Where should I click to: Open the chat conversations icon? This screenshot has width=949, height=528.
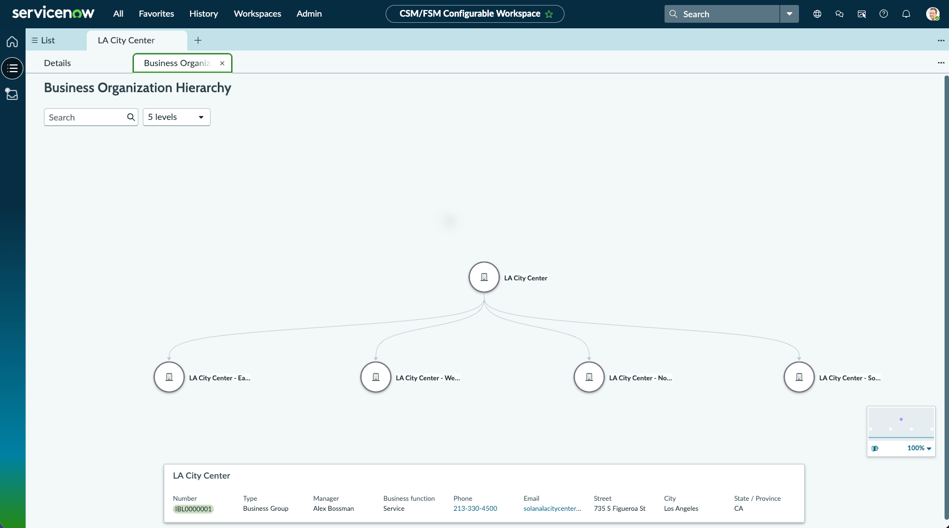pyautogui.click(x=840, y=14)
